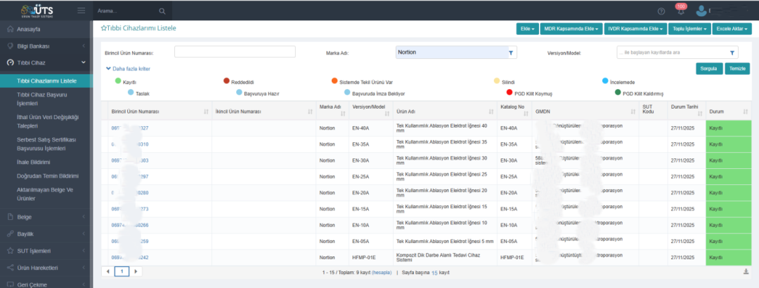Click the Sorgula button
Screen dimensions: 759x288
pos(709,69)
